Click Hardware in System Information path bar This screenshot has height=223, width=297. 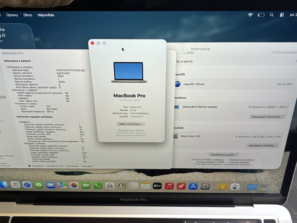[x=73, y=166]
